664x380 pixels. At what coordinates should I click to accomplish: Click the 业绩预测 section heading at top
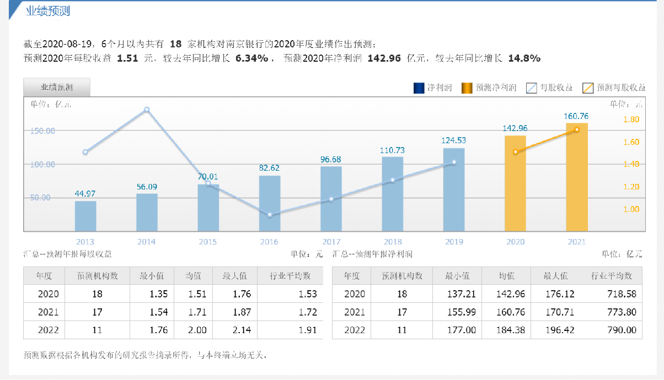(48, 11)
